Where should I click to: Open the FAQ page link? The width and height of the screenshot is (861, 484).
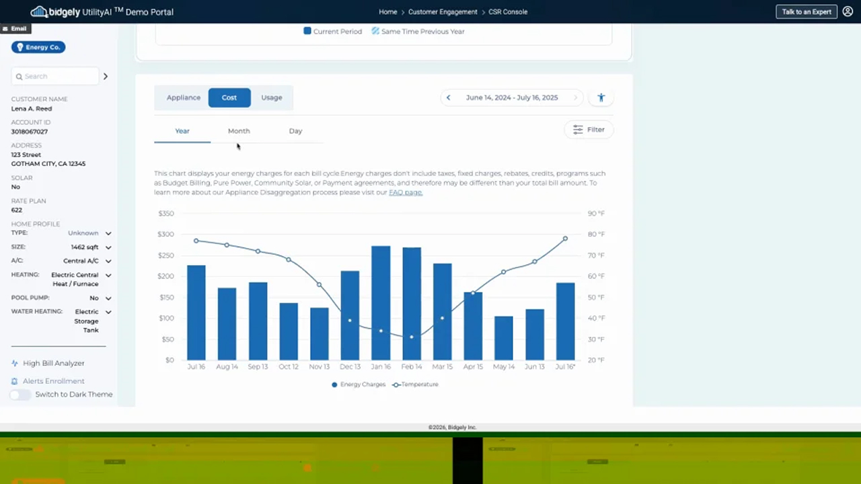[406, 192]
